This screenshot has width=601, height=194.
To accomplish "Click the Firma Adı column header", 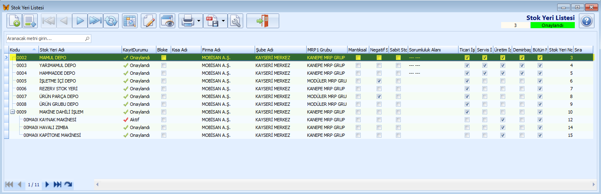I will (x=227, y=50).
